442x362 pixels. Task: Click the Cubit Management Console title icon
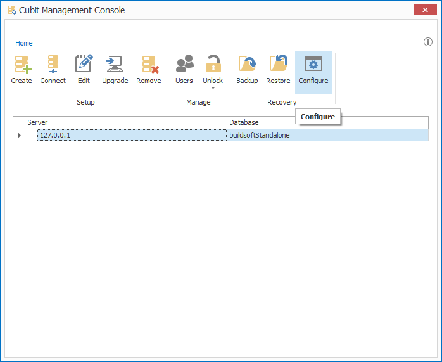[x=11, y=10]
